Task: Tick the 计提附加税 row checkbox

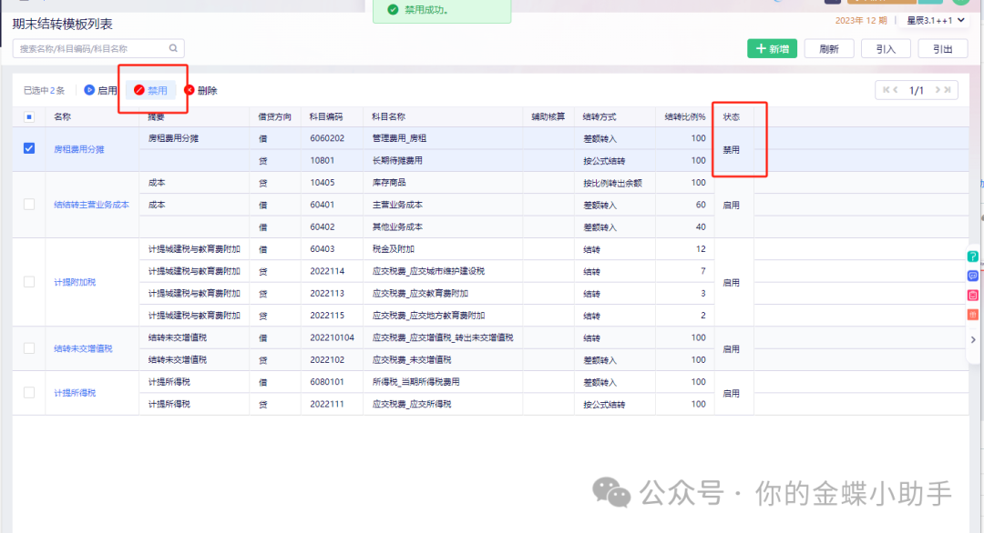Action: (29, 282)
